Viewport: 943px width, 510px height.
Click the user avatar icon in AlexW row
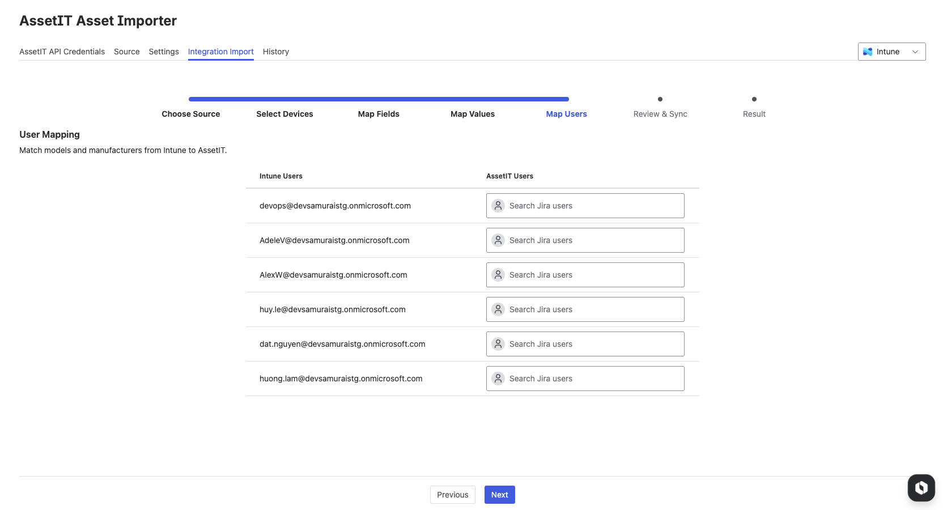(498, 275)
